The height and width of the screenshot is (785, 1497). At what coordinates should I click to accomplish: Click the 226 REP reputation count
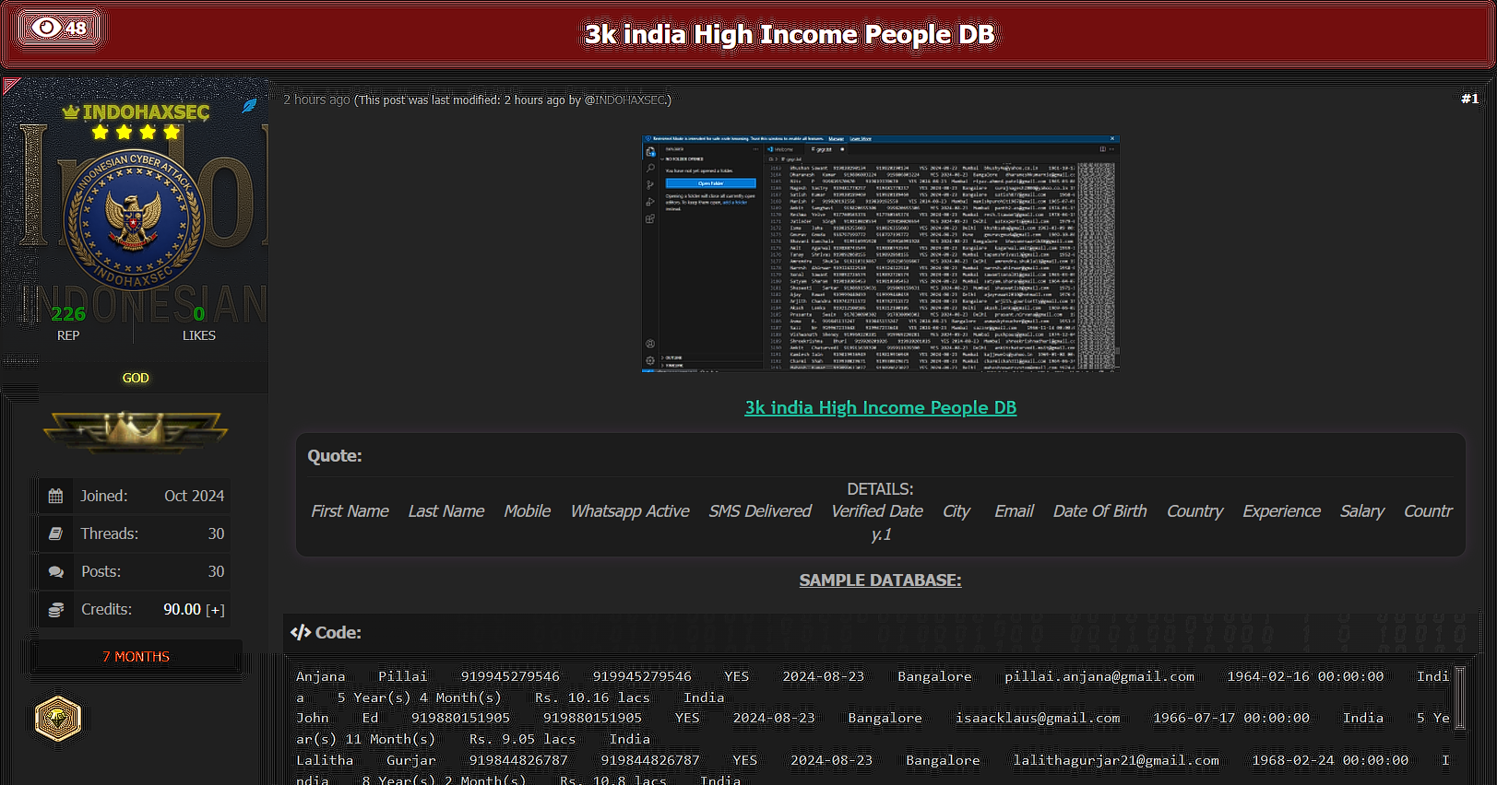point(68,314)
